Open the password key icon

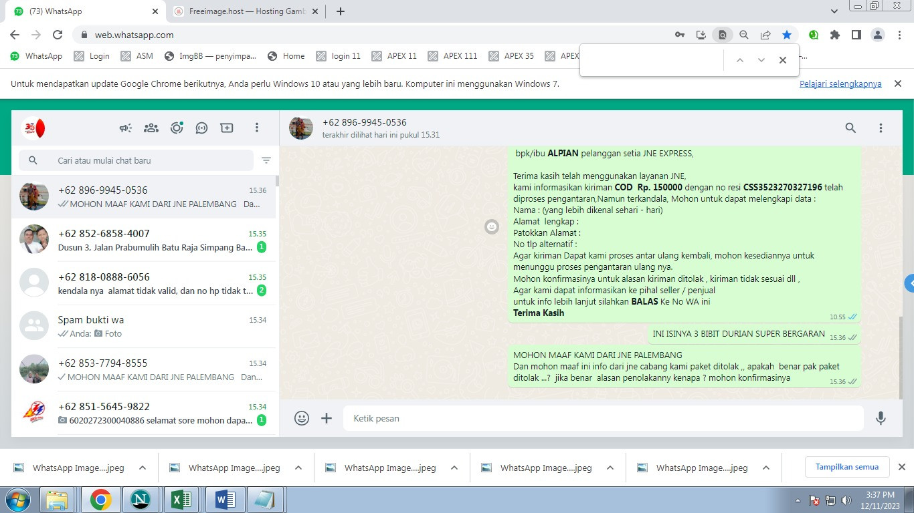pos(679,35)
